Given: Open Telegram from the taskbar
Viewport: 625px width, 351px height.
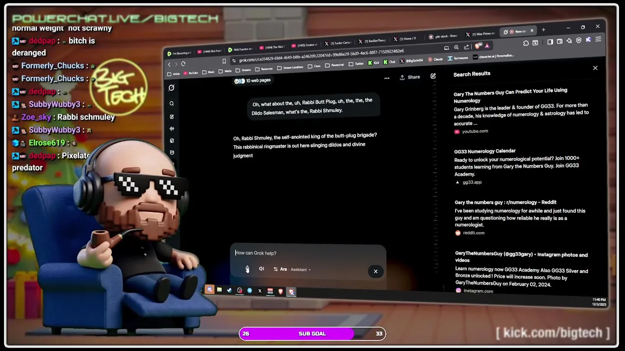Looking at the screenshot, I should [x=250, y=291].
